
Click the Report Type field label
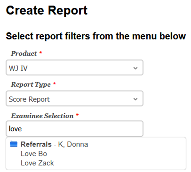click(x=31, y=85)
